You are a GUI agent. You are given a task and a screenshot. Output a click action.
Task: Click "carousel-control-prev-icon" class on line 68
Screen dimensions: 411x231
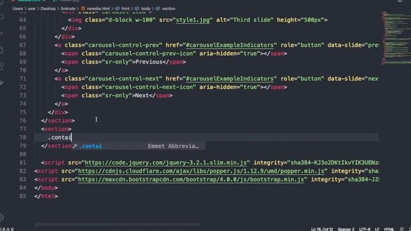tap(148, 53)
